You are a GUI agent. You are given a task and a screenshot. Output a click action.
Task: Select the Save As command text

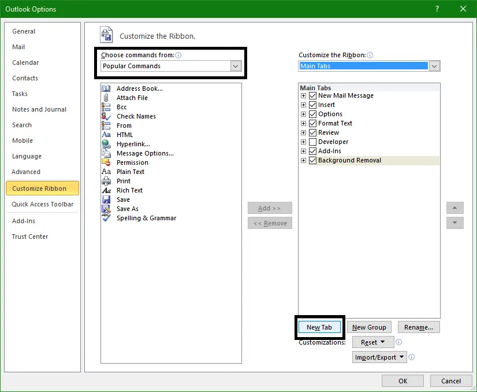tap(128, 209)
